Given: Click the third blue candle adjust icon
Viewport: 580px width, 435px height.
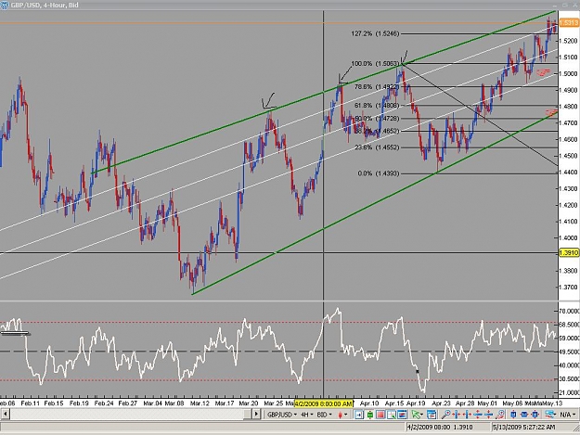Looking at the screenshot, I should 535,415.
